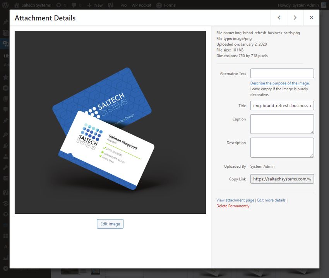Open the Pro admin bar item
This screenshot has width=329, height=278.
click(x=123, y=5)
